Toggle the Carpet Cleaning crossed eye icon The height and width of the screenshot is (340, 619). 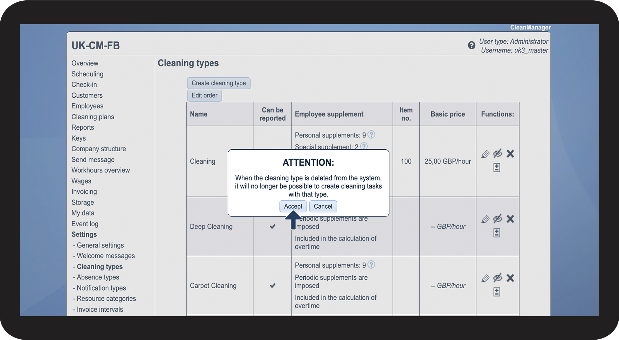pyautogui.click(x=497, y=278)
